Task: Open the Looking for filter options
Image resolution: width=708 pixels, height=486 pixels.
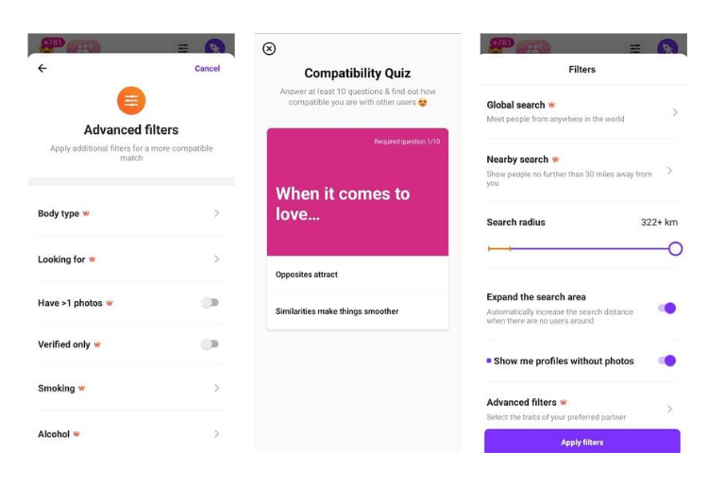Action: pyautogui.click(x=131, y=260)
